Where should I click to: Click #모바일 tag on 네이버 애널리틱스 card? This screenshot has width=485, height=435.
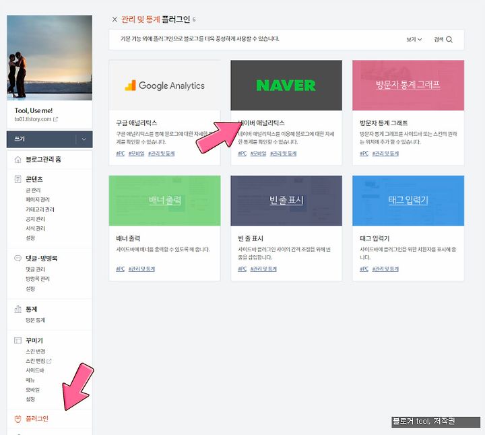[258, 154]
